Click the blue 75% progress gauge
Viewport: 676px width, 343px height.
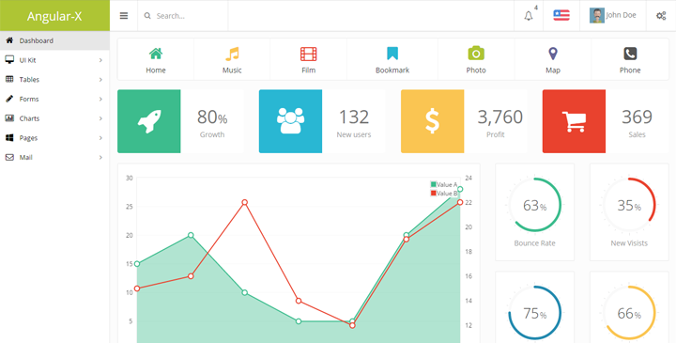coord(534,313)
